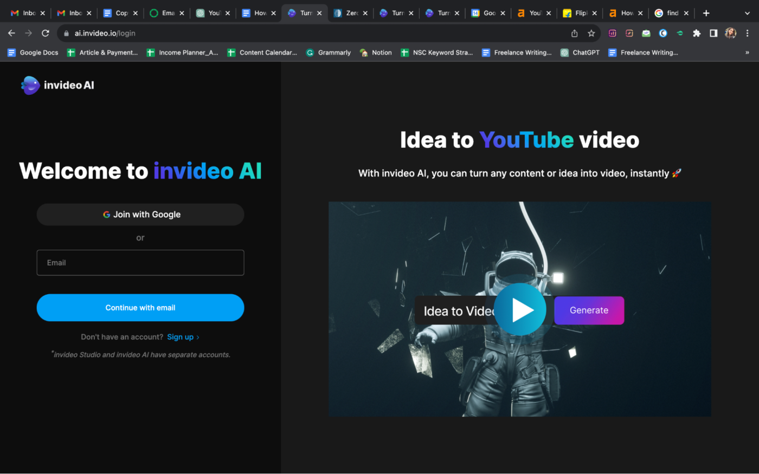Play the Idea to Video preview

tap(520, 309)
